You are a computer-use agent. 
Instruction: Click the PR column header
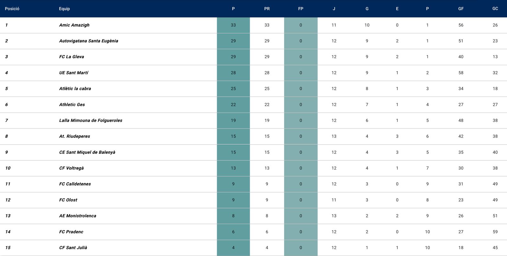tap(267, 9)
